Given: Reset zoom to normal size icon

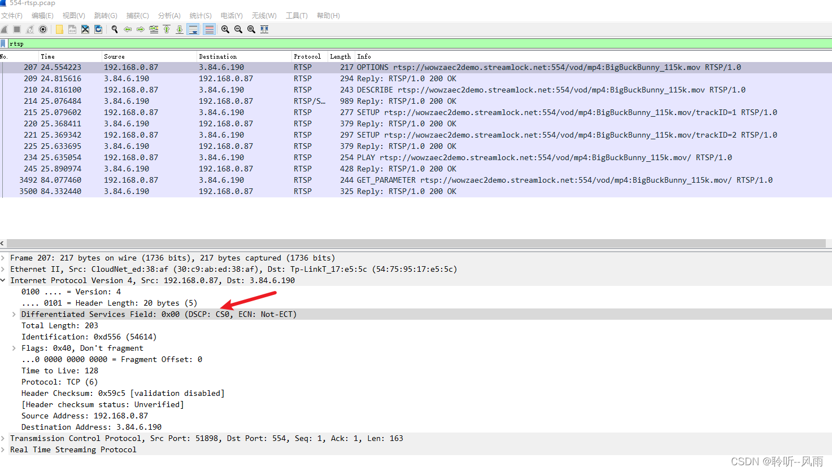Looking at the screenshot, I should pos(251,29).
